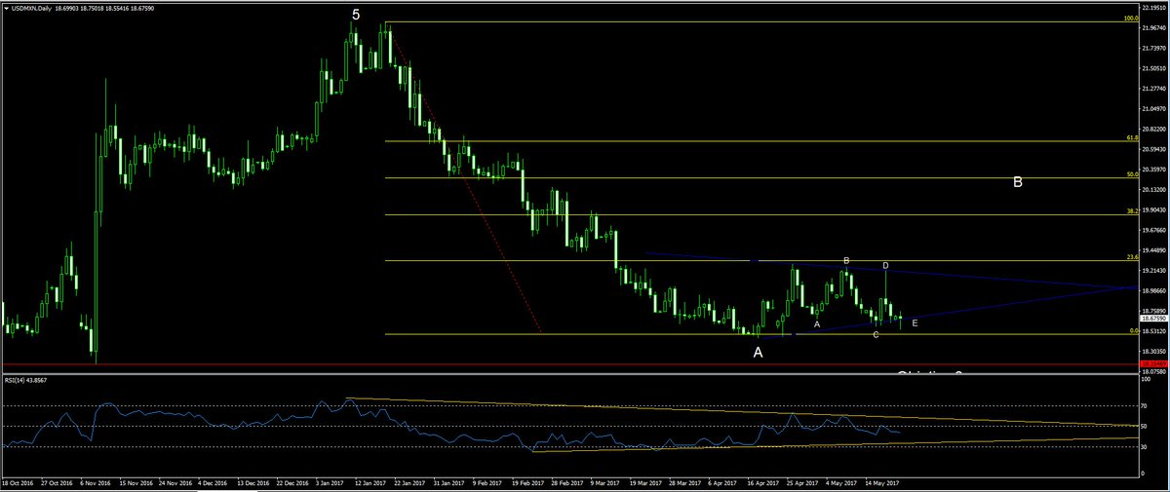
Task: Select the large wave label A below the low
Action: point(758,353)
